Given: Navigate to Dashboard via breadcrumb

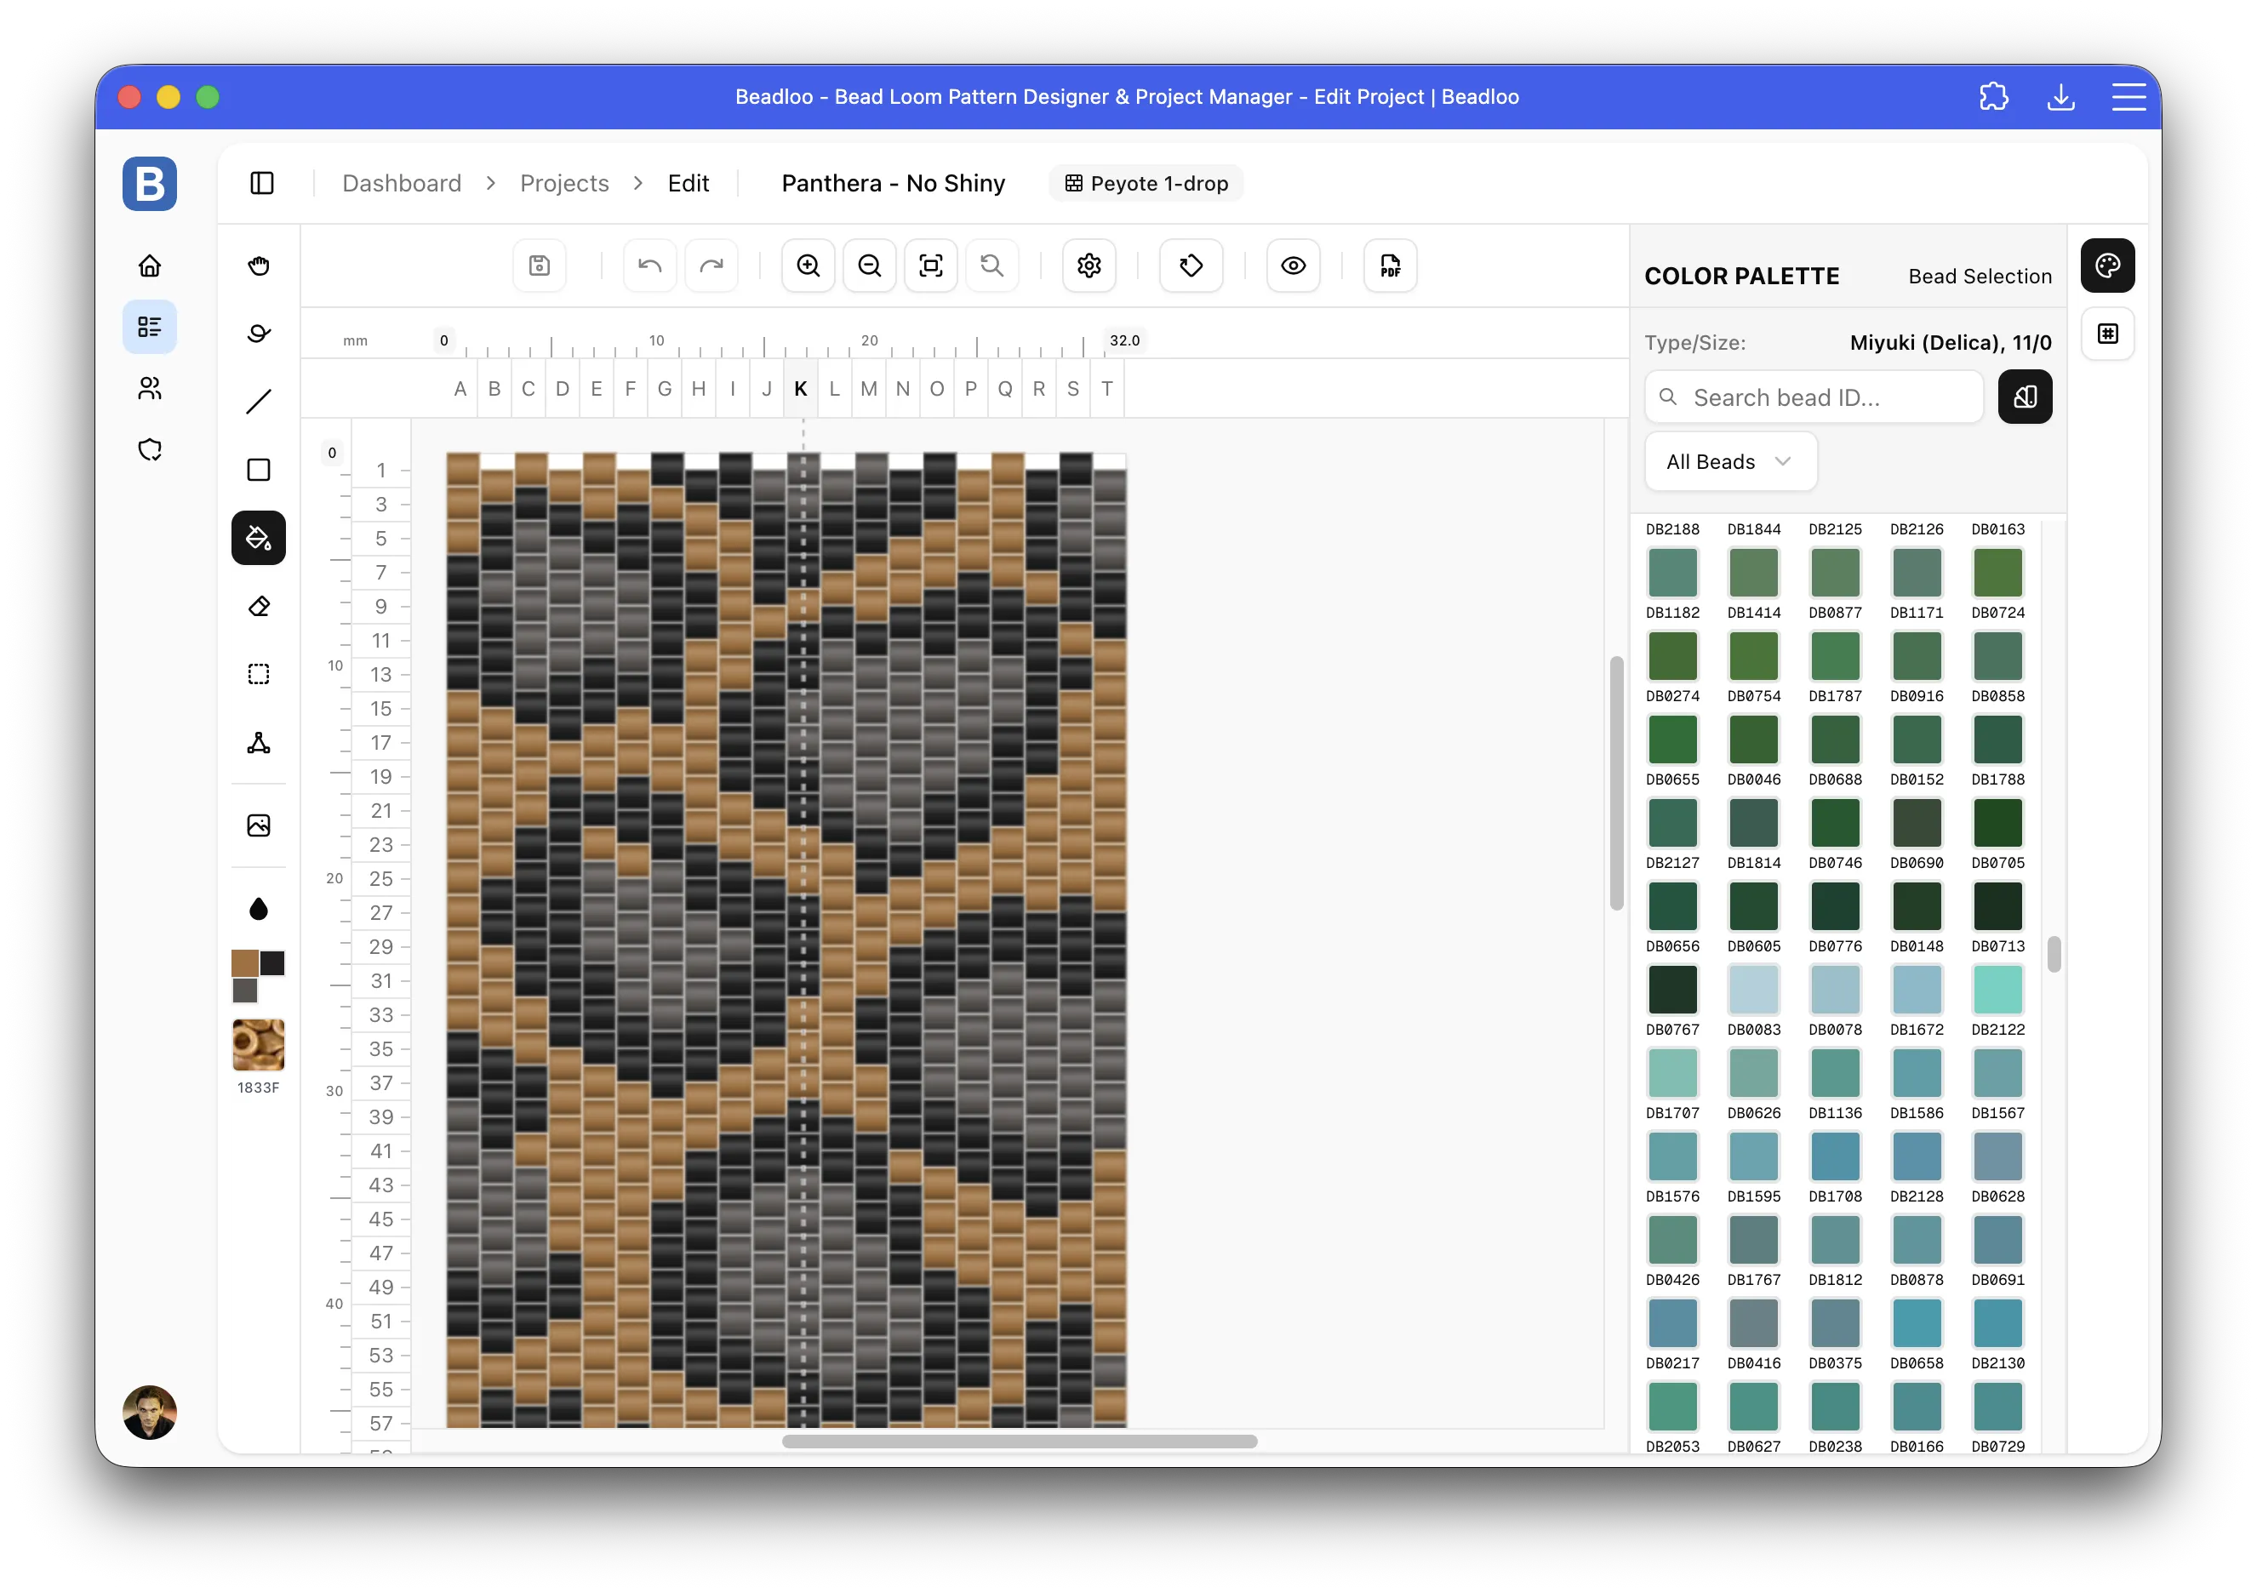Looking at the screenshot, I should point(402,183).
